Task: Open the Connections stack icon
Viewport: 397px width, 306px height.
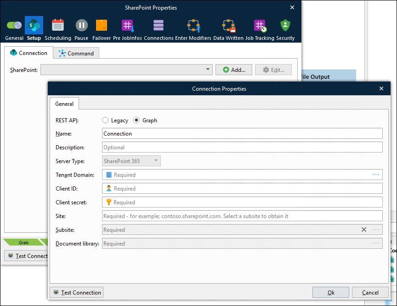Action: pos(159,25)
